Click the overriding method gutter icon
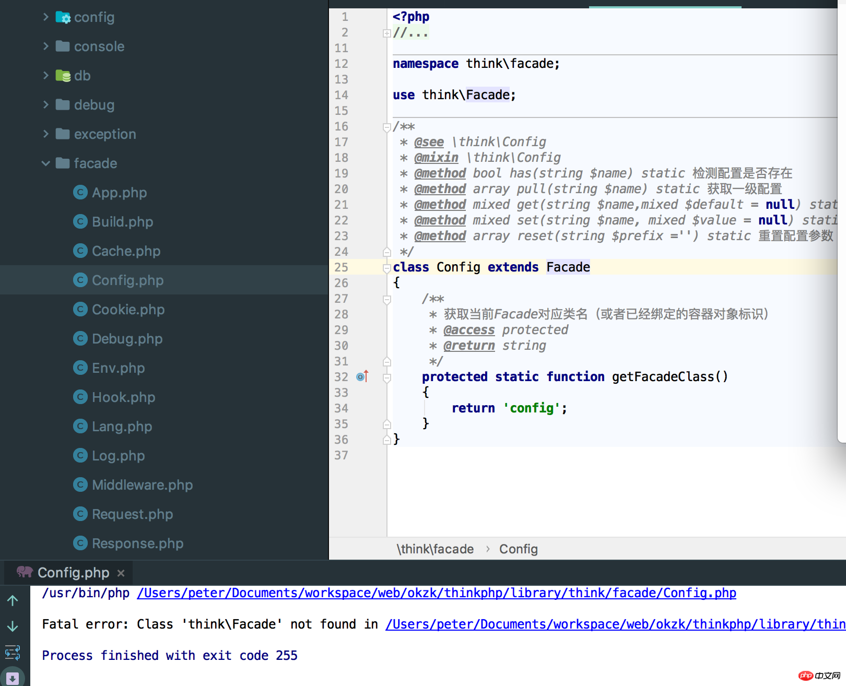Image resolution: width=846 pixels, height=686 pixels. click(362, 376)
